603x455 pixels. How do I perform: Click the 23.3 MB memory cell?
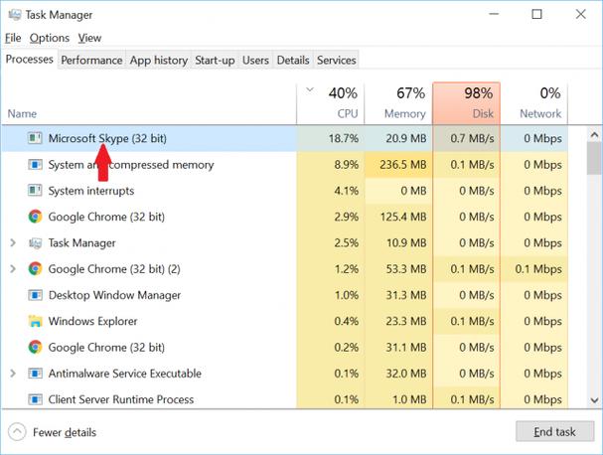click(x=398, y=321)
